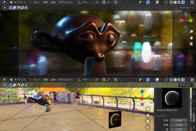This screenshot has height=131, width=196.
Task: Open 選択 menu in top viewport
Action: tap(46, 3)
